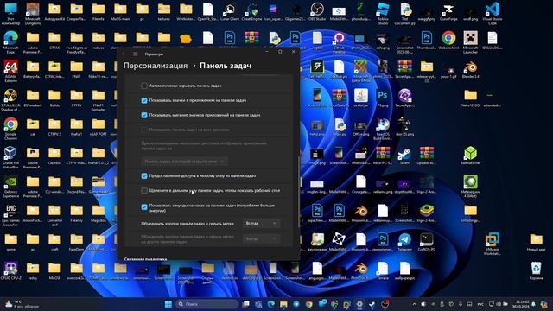Image resolution: width=553 pixels, height=311 pixels.
Task: Click the taskbar 'Поиск' search box
Action: point(207,304)
